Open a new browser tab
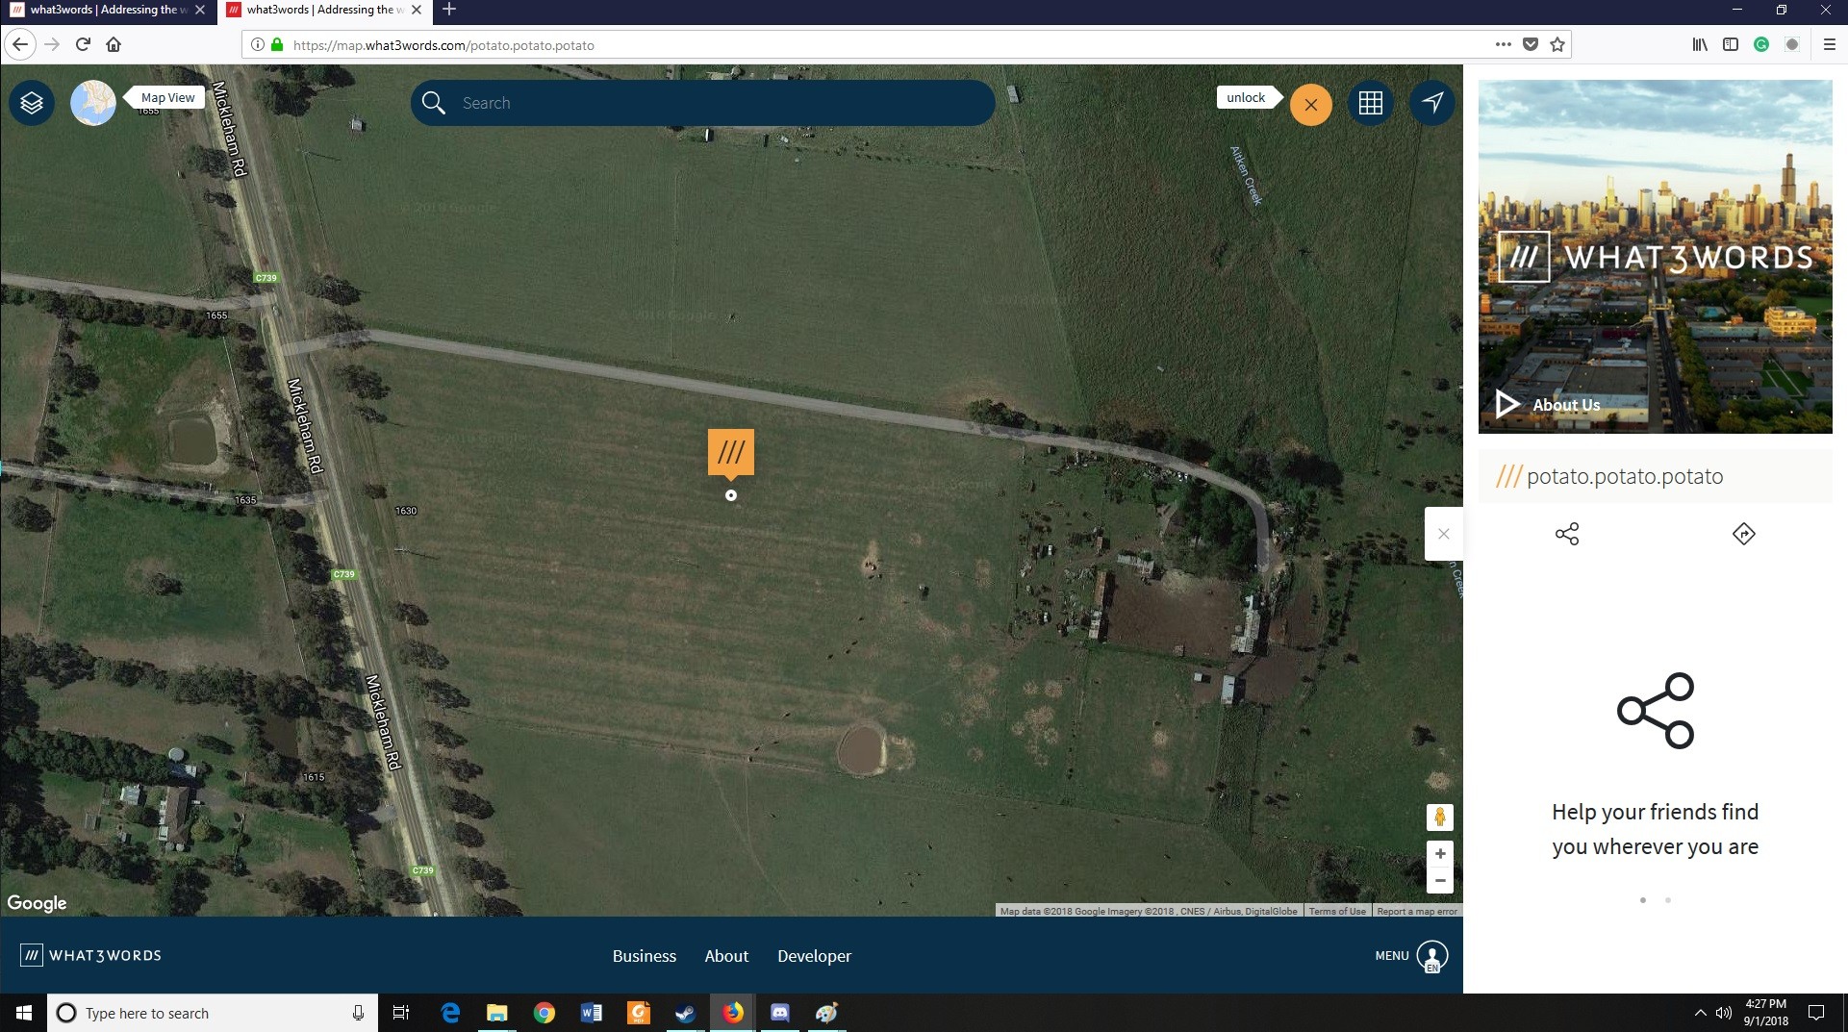The width and height of the screenshot is (1848, 1032). 449,10
